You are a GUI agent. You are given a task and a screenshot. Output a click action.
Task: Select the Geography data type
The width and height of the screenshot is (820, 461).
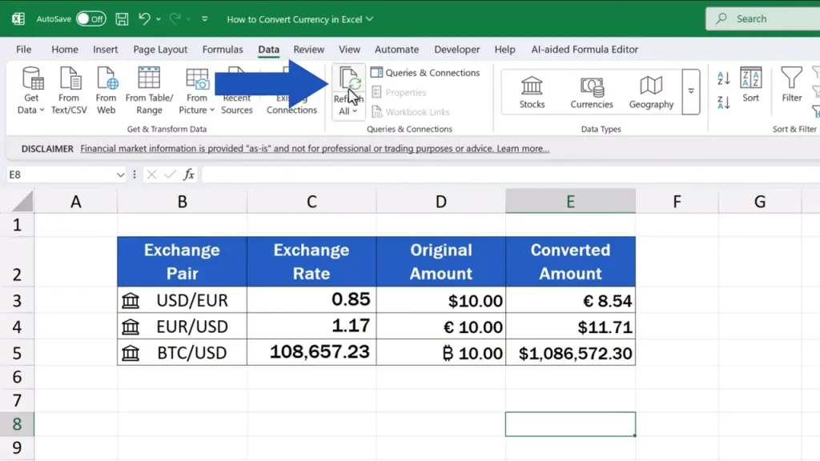pyautogui.click(x=651, y=91)
